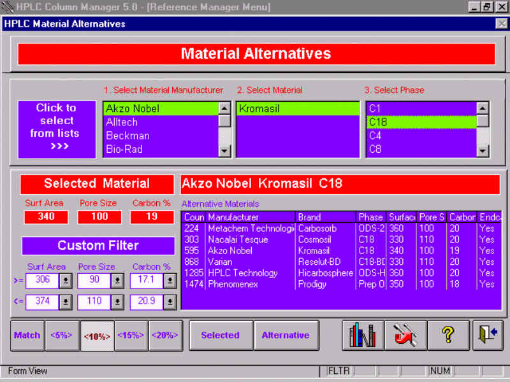This screenshot has width=510, height=382.
Task: Open the Pore Size minimum (>=) dropdown arrow
Action: coord(117,281)
